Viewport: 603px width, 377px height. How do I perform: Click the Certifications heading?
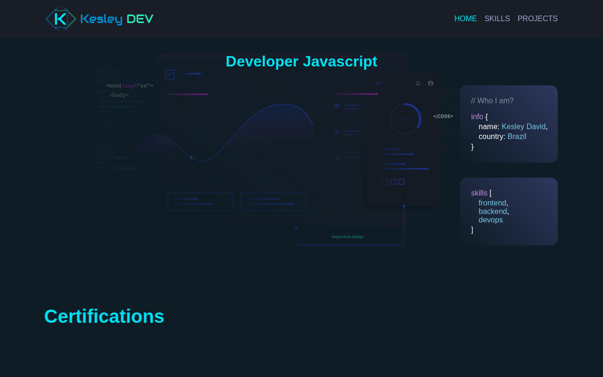point(104,316)
